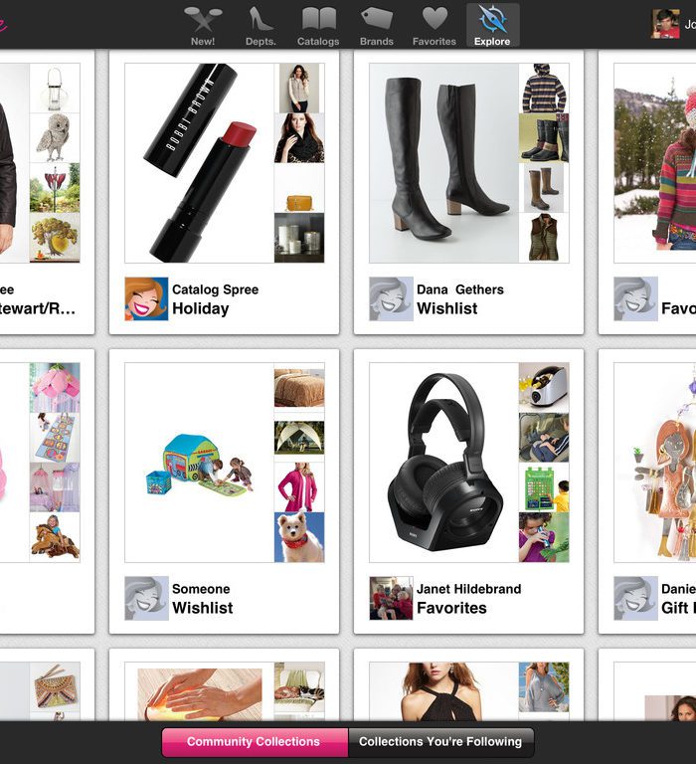This screenshot has width=696, height=764.
Task: Open the white dog thumbnail
Action: pyautogui.click(x=299, y=537)
